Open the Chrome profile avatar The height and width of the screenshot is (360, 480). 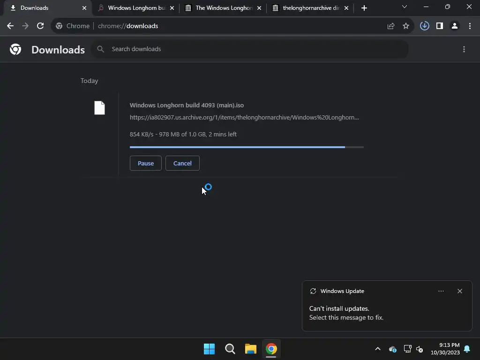[x=455, y=26]
